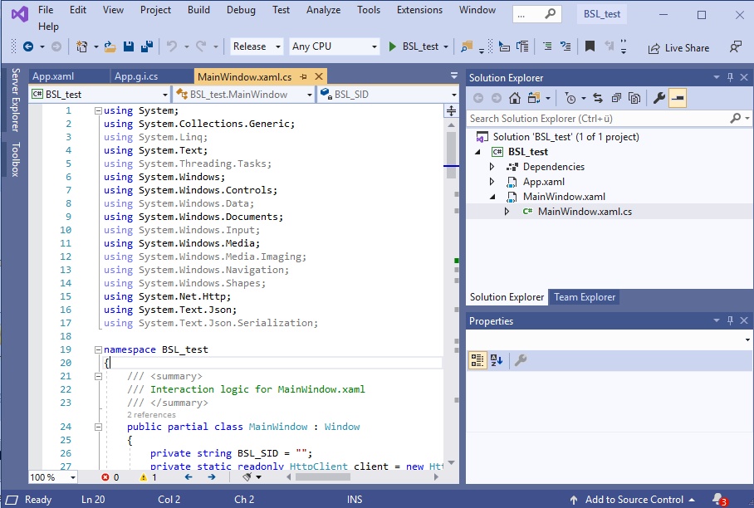The height and width of the screenshot is (508, 754).
Task: Toggle alphabetical sorting in Properties panel
Action: (x=496, y=360)
